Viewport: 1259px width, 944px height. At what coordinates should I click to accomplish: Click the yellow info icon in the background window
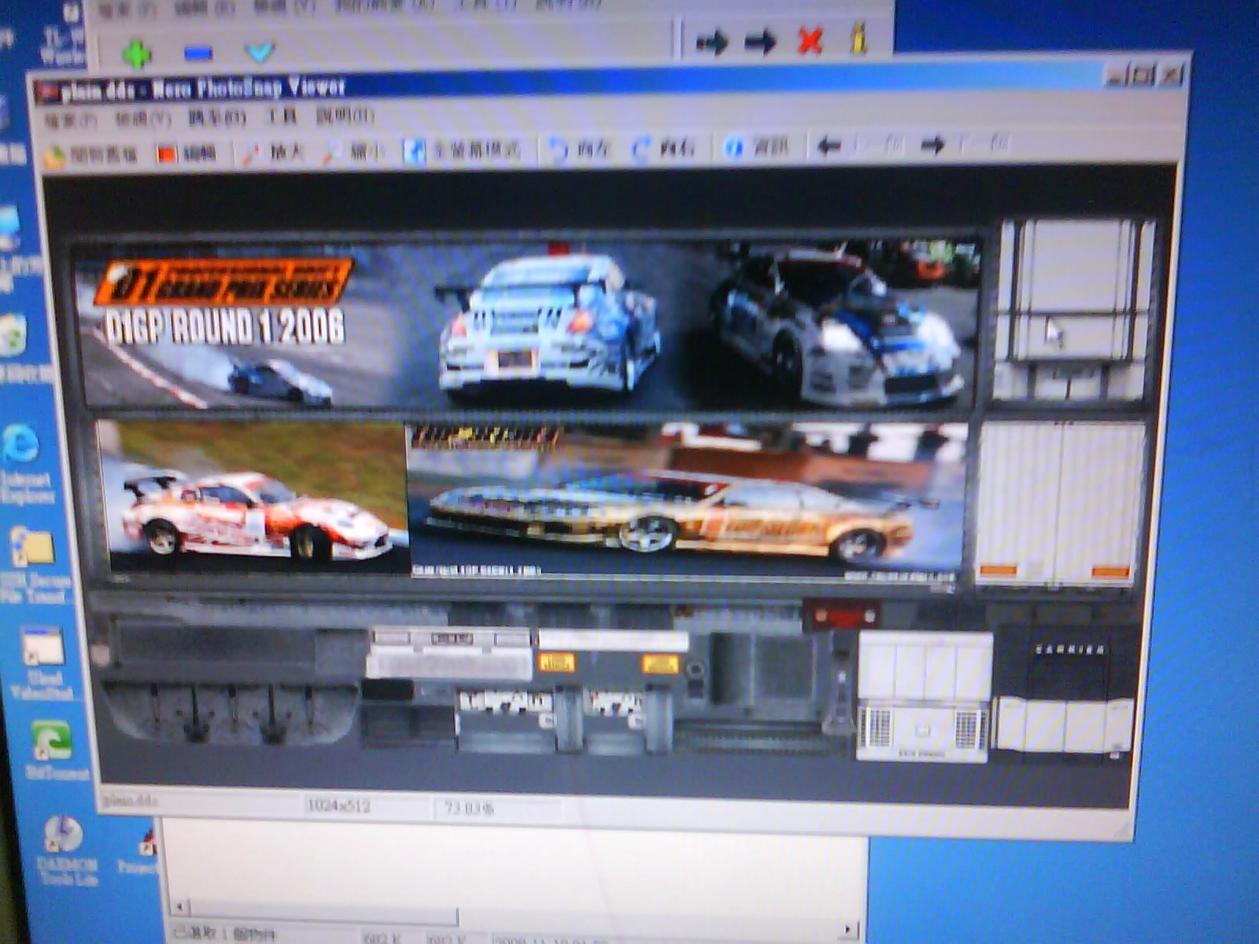pos(858,38)
